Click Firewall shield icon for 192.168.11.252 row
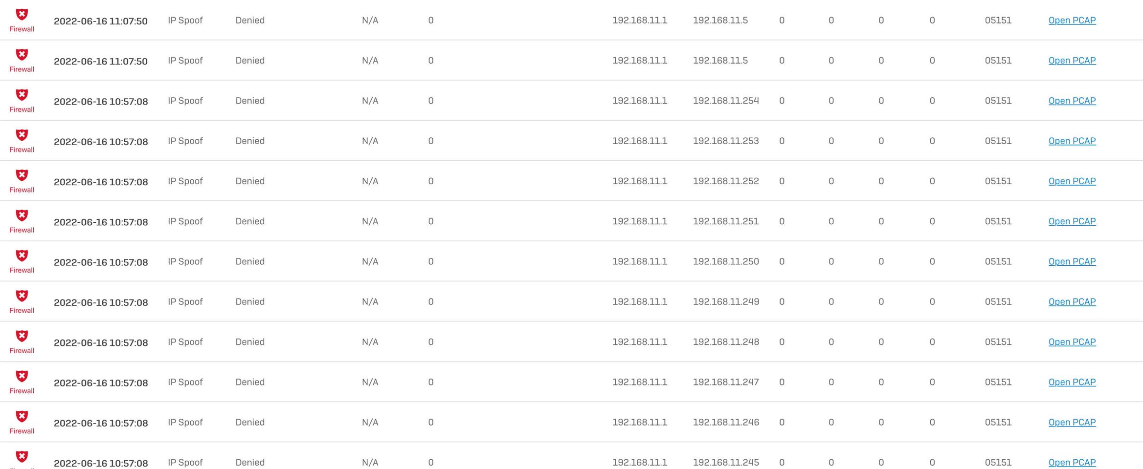1143x469 pixels. 22,175
